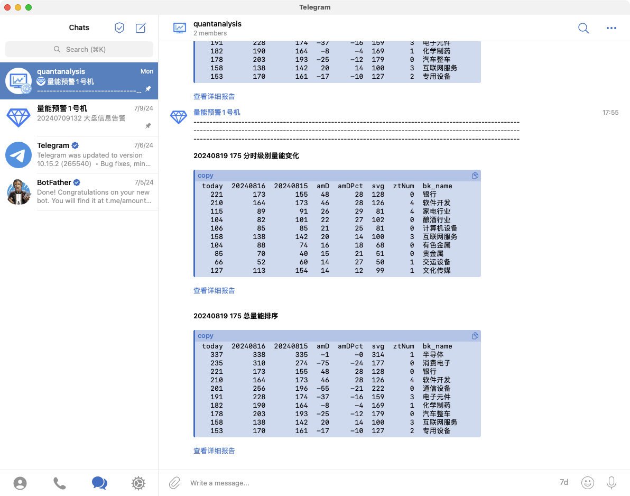Open the three-dot more options menu
The image size is (630, 496).
coord(611,27)
